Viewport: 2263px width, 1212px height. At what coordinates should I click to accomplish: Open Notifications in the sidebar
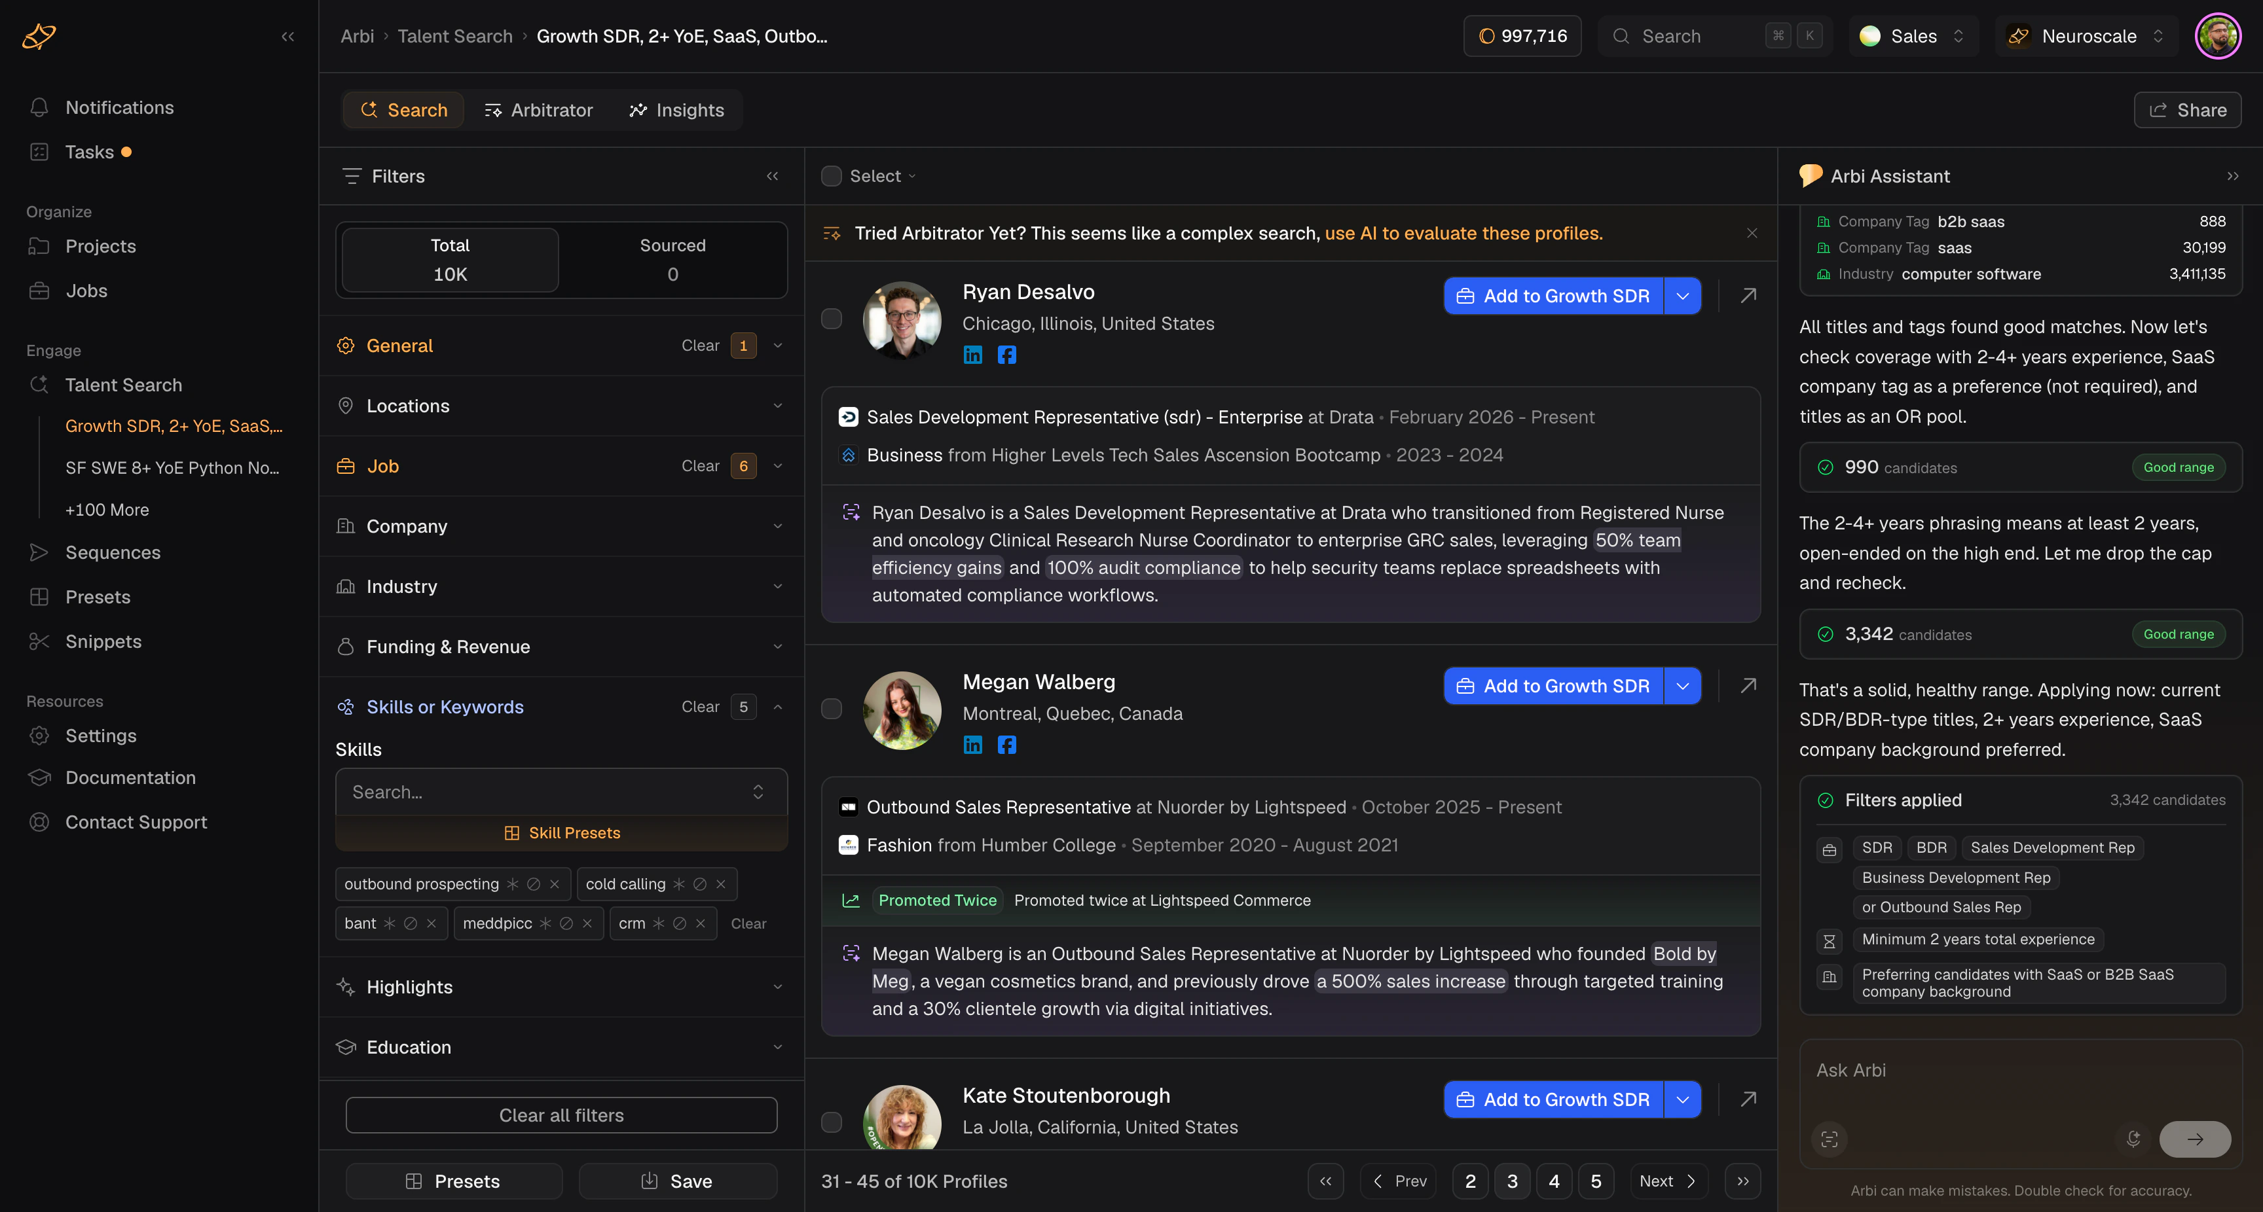tap(119, 108)
